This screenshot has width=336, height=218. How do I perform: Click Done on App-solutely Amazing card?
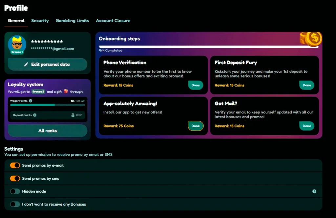[x=196, y=126]
